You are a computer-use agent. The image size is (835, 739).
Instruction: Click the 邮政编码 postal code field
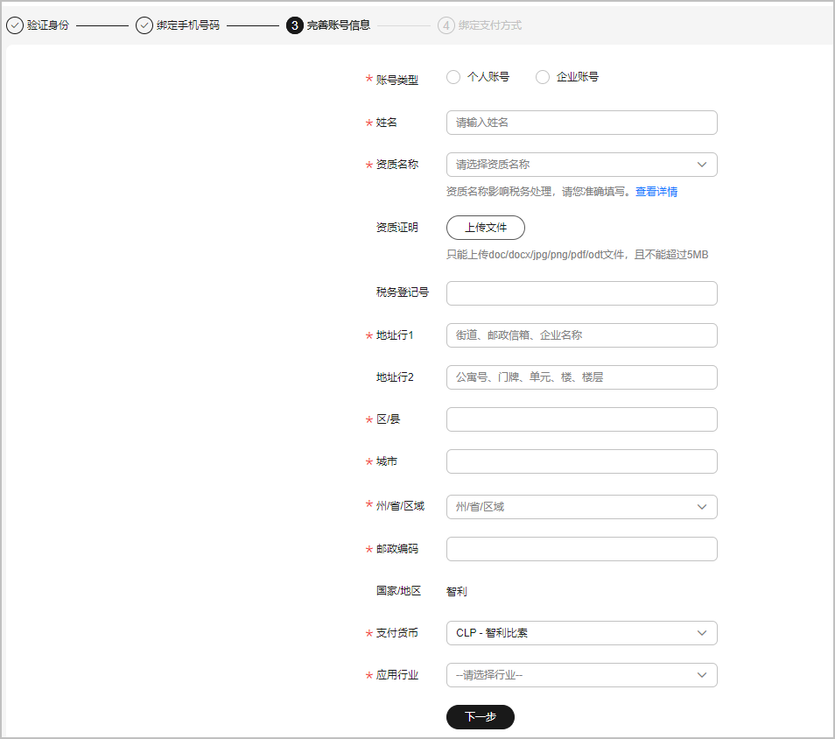(581, 549)
